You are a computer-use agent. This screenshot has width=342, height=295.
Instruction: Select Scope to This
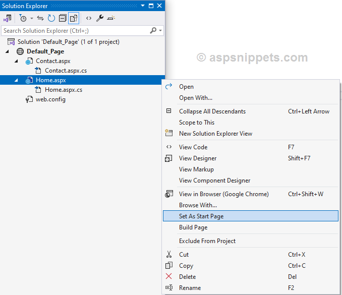pos(251,123)
